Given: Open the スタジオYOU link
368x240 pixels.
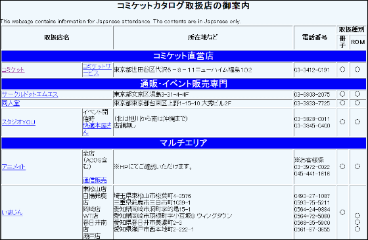Looking at the screenshot, I should [x=18, y=122].
